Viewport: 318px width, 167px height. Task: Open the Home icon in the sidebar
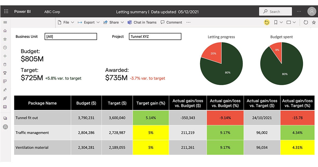pyautogui.click(x=5, y=30)
